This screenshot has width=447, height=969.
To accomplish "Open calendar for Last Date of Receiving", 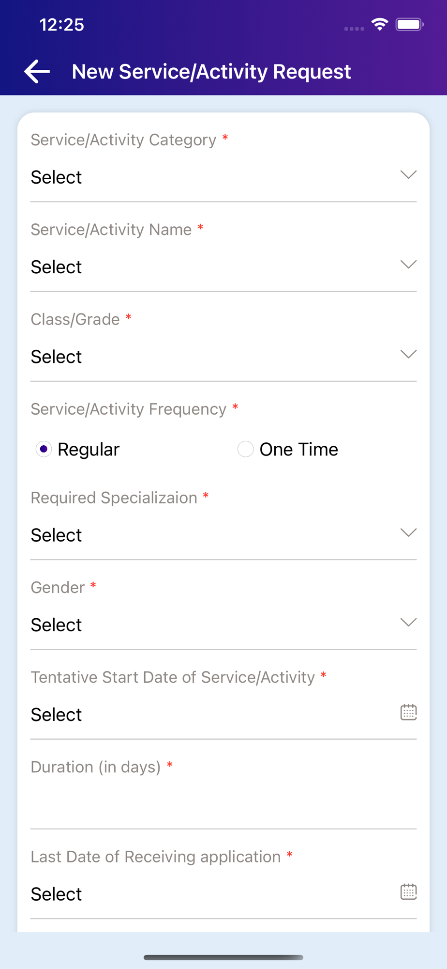I will tap(408, 891).
